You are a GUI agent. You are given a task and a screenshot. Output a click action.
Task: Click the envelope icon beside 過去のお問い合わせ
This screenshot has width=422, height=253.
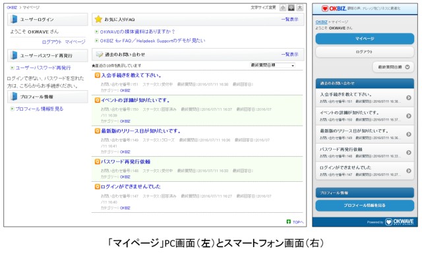click(x=100, y=55)
